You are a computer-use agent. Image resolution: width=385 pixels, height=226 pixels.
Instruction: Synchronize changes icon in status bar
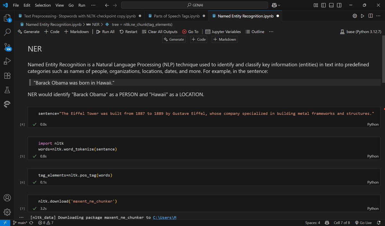click(x=31, y=222)
